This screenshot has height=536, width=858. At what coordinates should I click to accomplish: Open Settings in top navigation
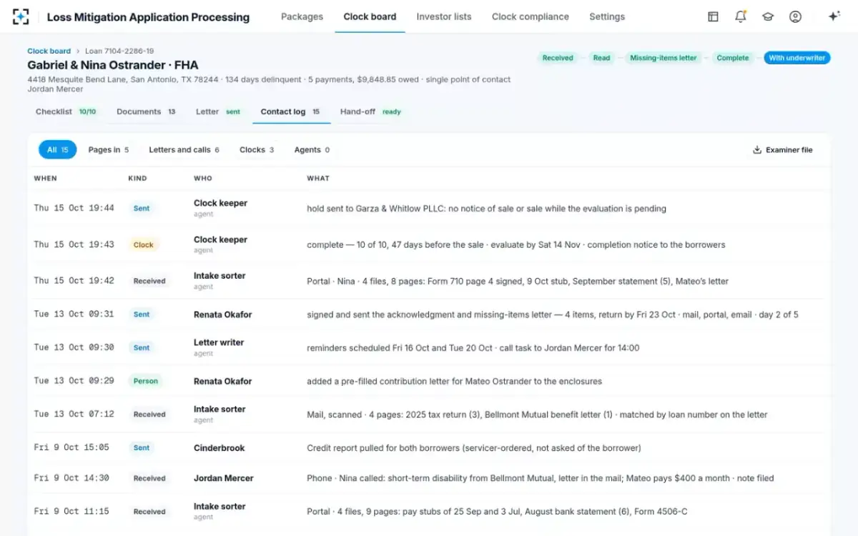click(x=607, y=16)
